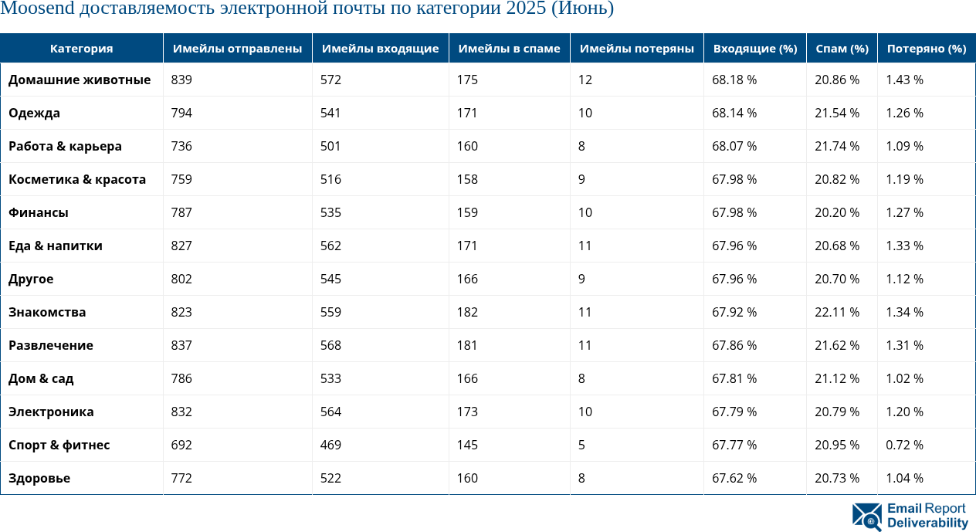Click inbox percent 68.18 % cell
Image resolution: width=976 pixels, height=532 pixels.
click(734, 80)
